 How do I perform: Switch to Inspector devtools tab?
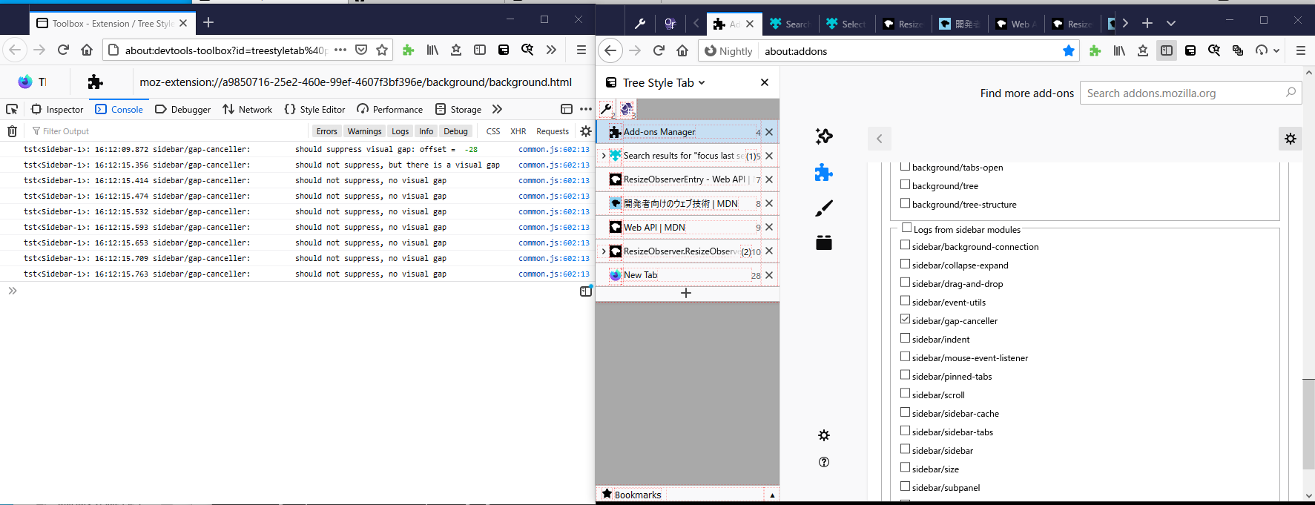tap(58, 109)
